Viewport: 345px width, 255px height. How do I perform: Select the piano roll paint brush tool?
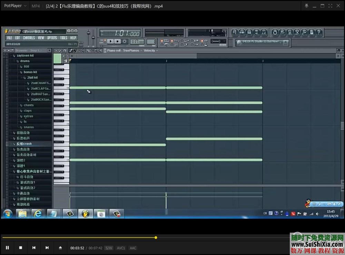(75, 51)
